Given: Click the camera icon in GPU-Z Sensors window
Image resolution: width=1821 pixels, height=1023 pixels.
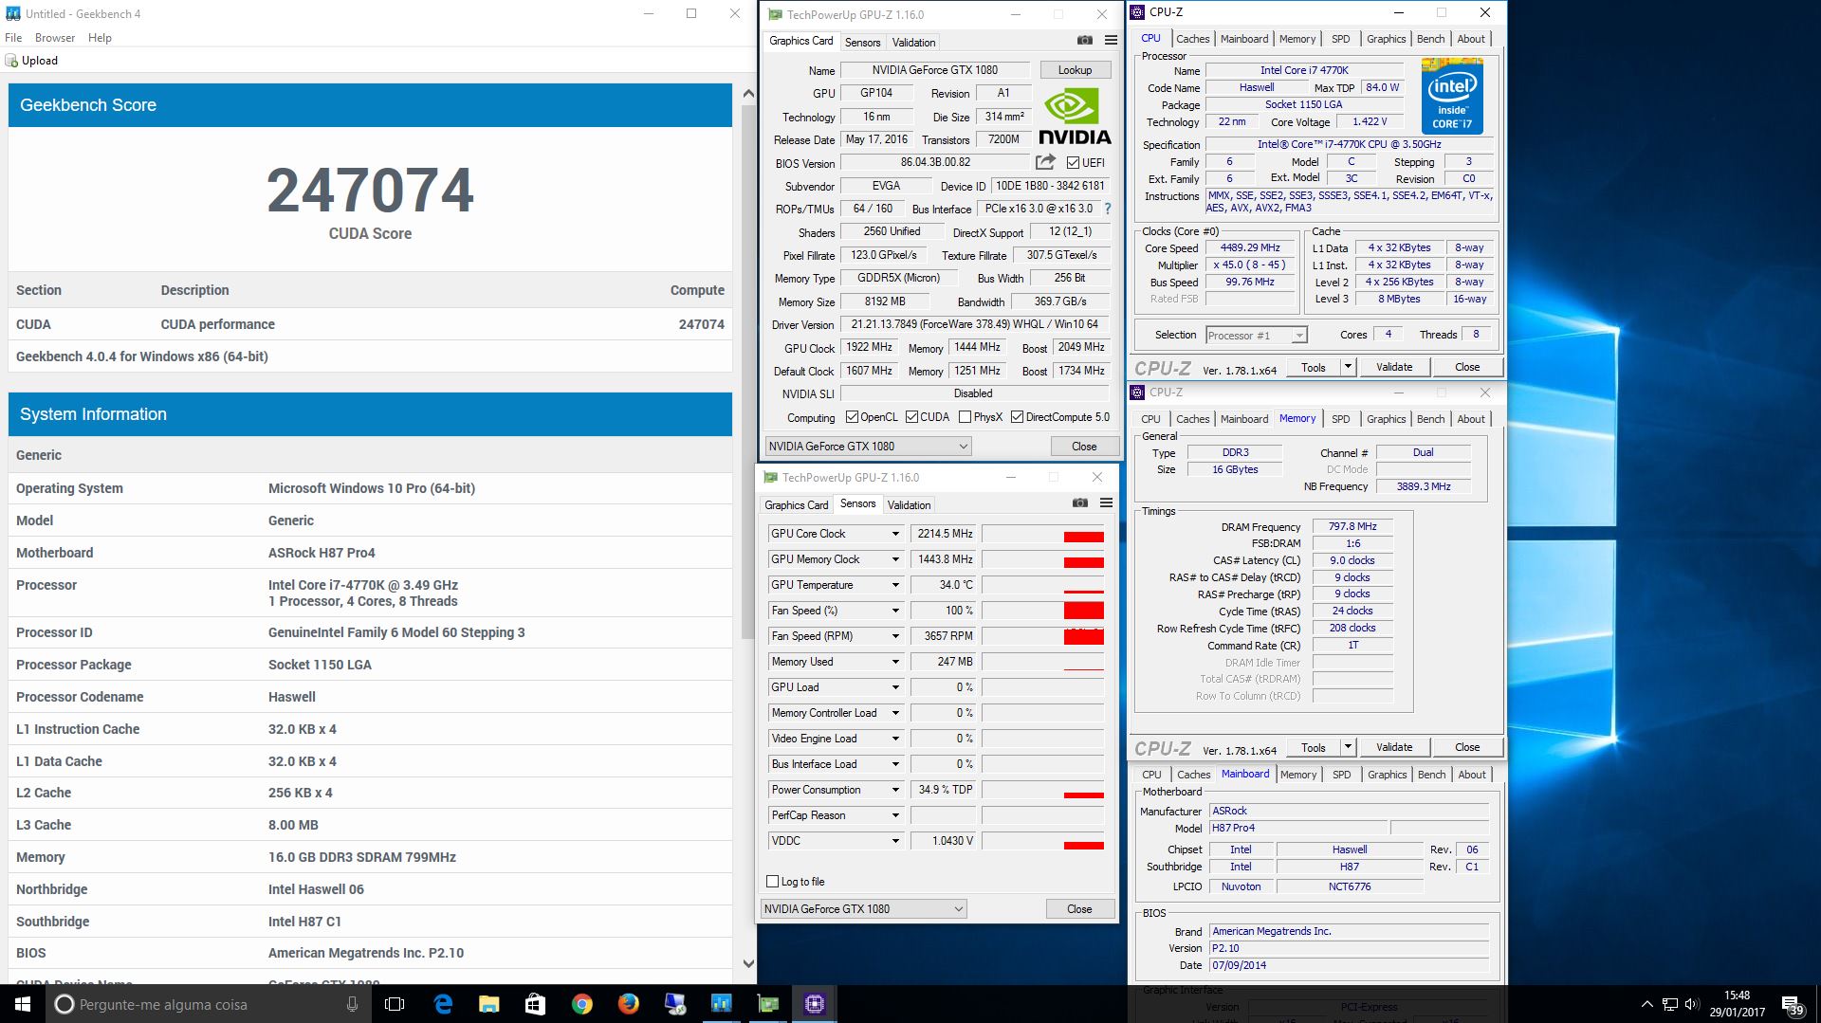Looking at the screenshot, I should click(1080, 503).
